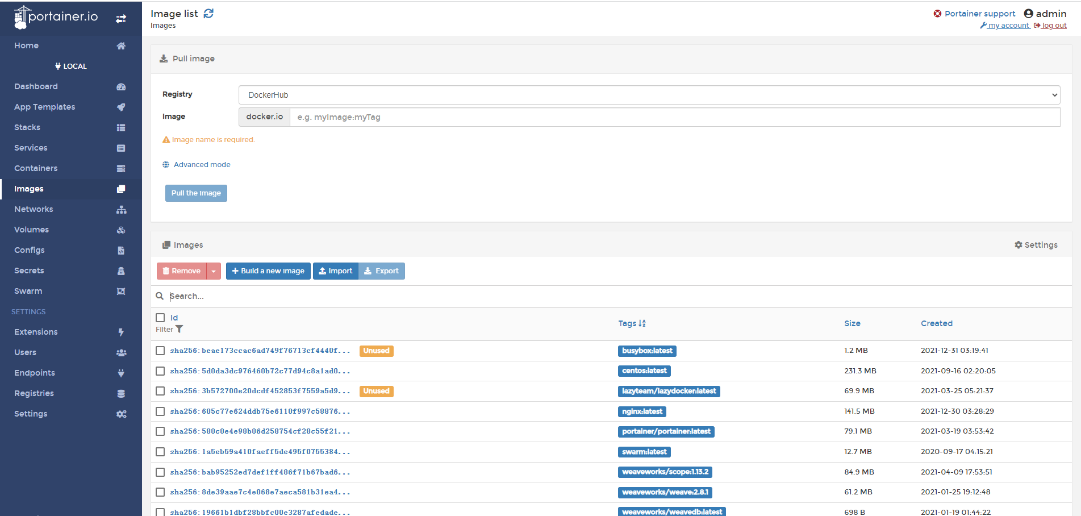Focus the images Search field

pos(618,296)
